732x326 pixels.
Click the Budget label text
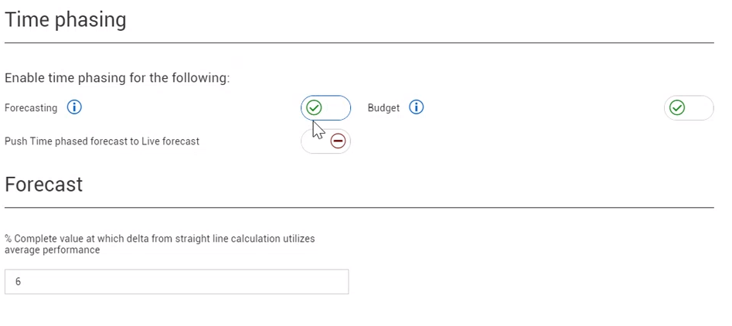click(x=383, y=108)
